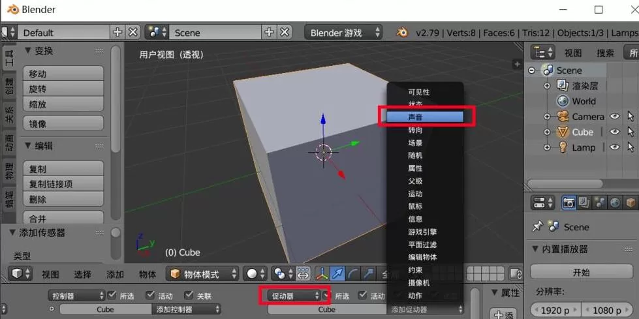The width and height of the screenshot is (639, 319).
Task: Open the 3D view editor type selector
Action: pos(20,274)
